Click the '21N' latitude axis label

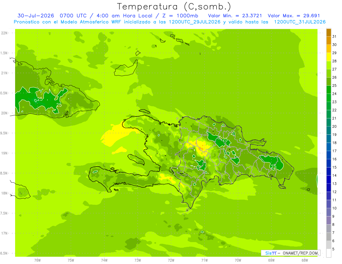click(x=5, y=73)
